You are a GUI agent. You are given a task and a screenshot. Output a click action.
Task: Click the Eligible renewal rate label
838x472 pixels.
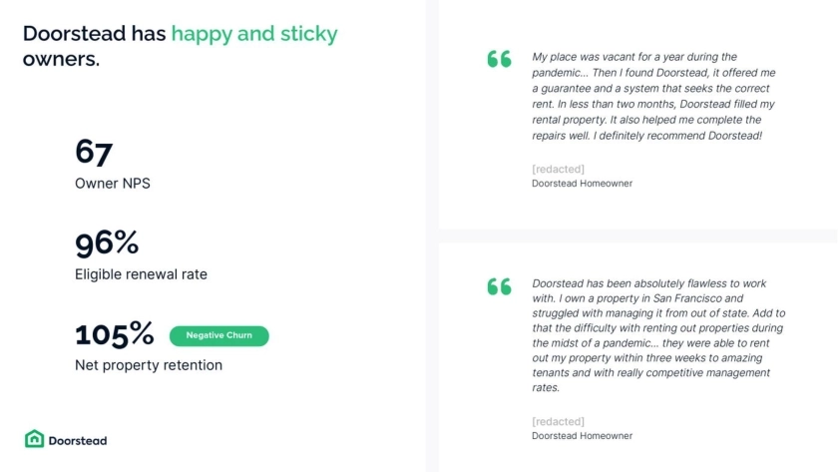(141, 274)
